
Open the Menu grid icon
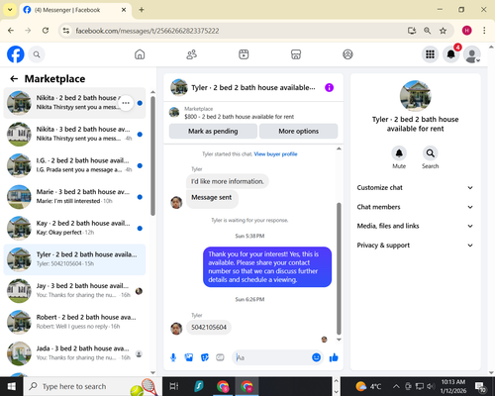pyautogui.click(x=430, y=54)
